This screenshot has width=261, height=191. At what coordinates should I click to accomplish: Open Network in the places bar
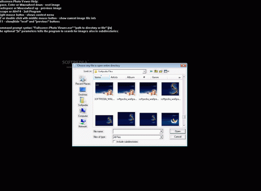pos(82,123)
